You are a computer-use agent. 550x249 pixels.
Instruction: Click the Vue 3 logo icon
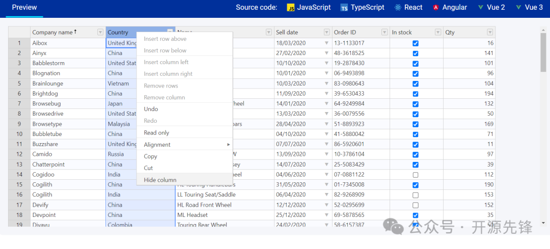518,7
